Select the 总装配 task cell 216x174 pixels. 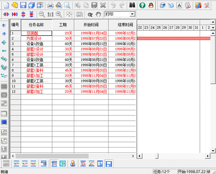point(36,33)
